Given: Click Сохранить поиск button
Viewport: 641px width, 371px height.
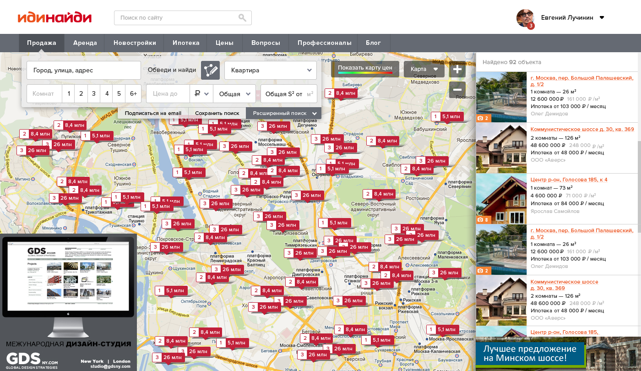Looking at the screenshot, I should tap(217, 113).
